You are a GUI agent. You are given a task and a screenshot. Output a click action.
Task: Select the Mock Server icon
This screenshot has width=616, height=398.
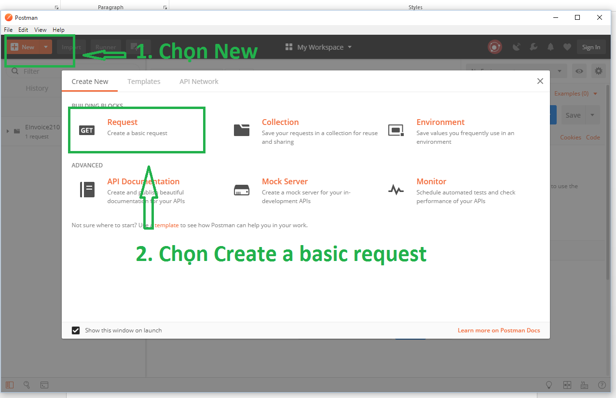(242, 190)
